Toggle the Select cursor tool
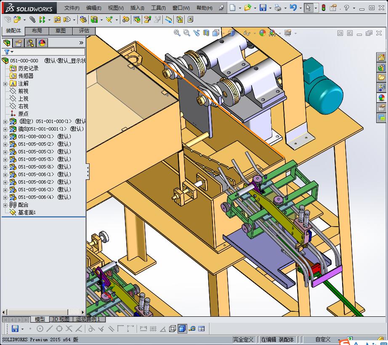 [308, 8]
